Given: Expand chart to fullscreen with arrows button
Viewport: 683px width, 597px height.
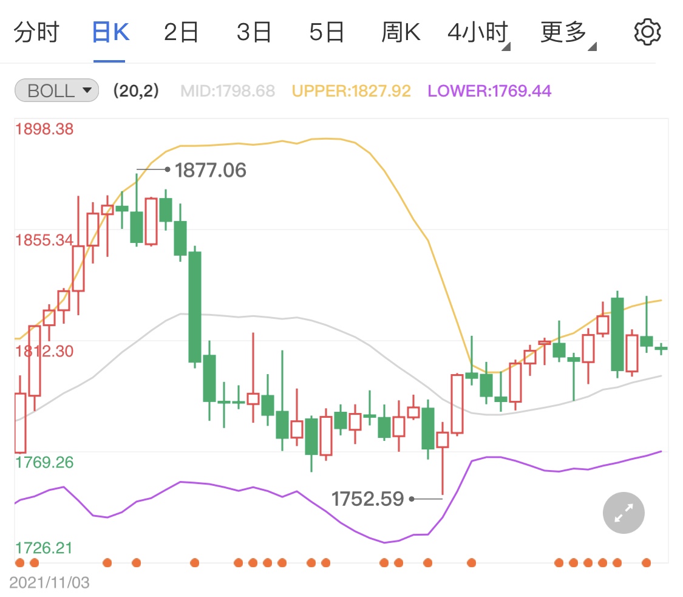Looking at the screenshot, I should click(624, 513).
